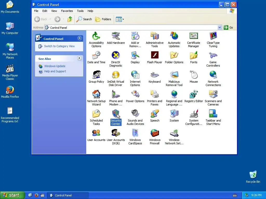Open the Tools menu

click(80, 11)
